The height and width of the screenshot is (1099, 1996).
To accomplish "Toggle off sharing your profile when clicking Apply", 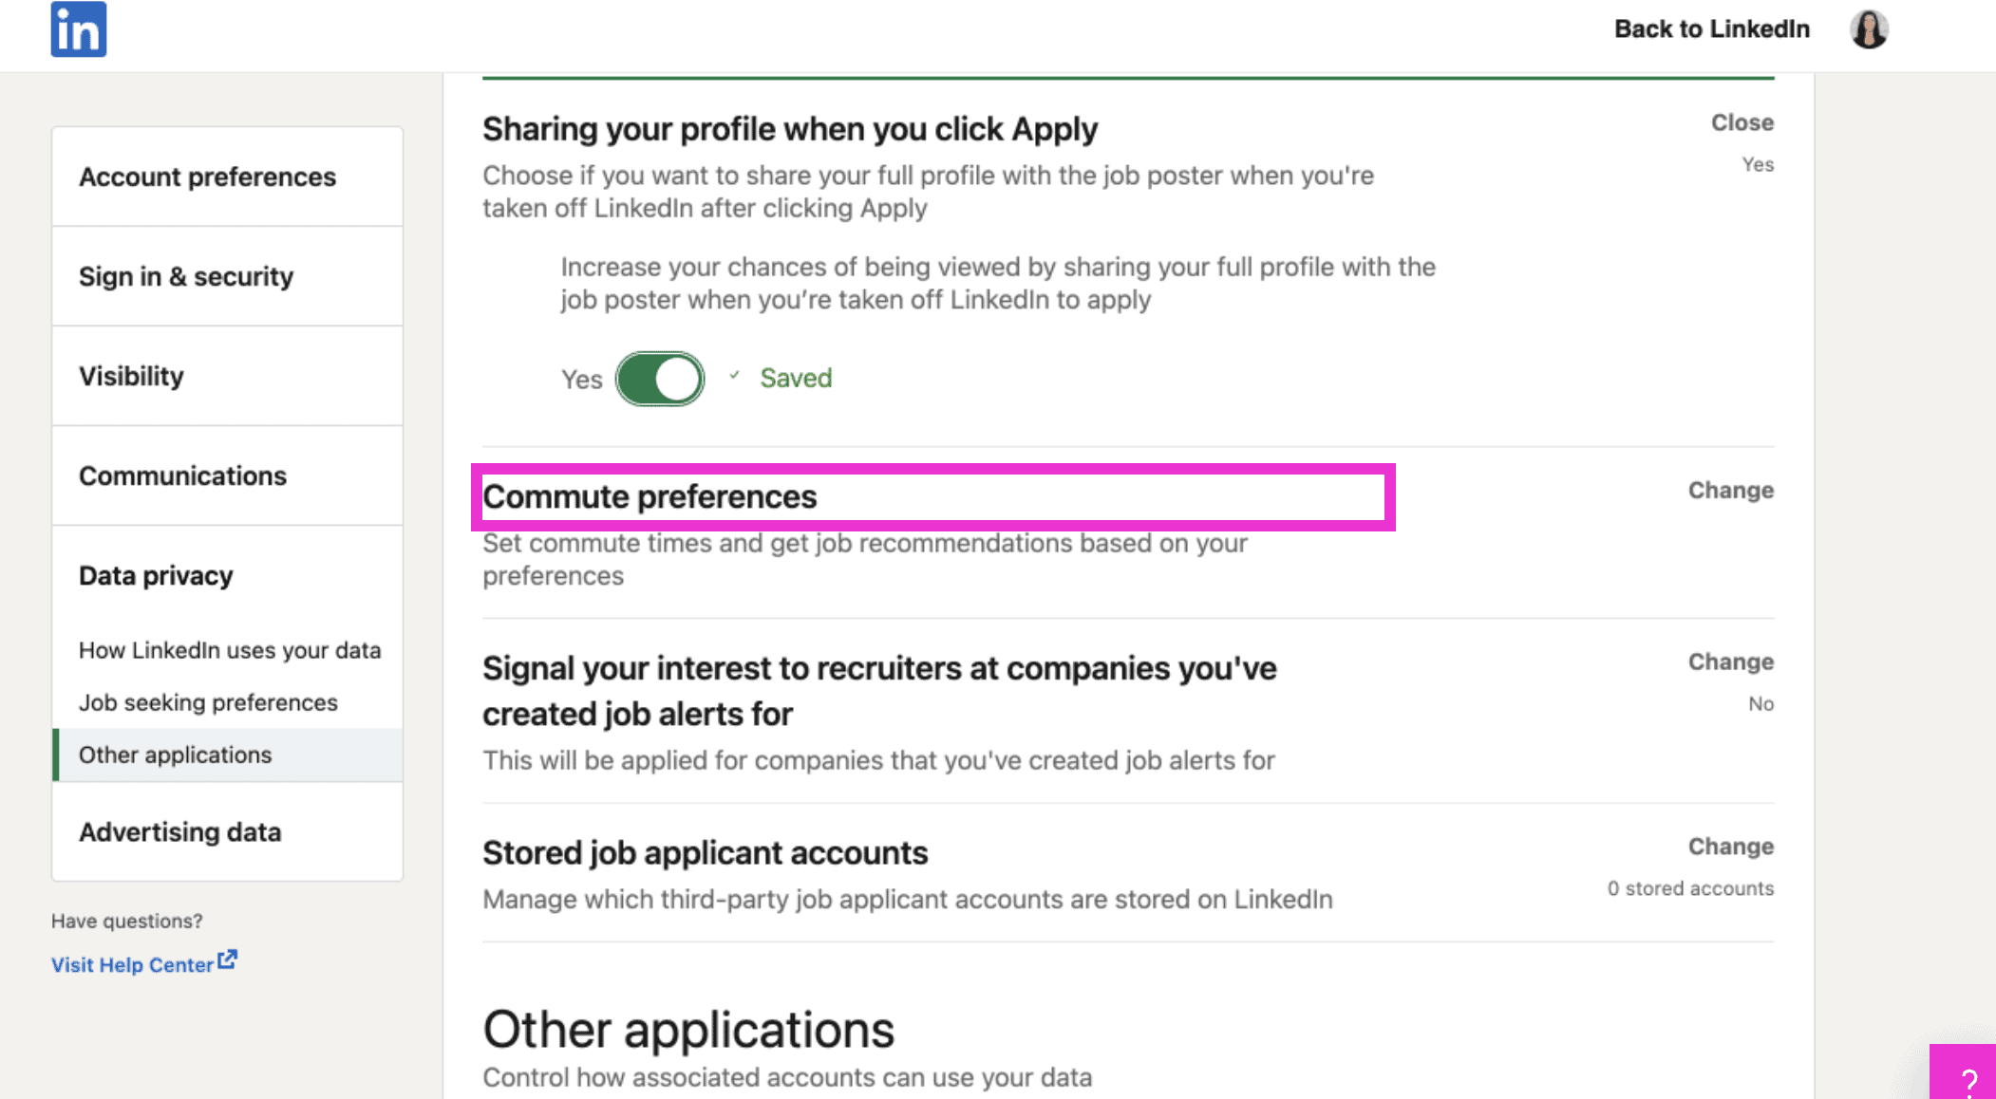I will (661, 378).
